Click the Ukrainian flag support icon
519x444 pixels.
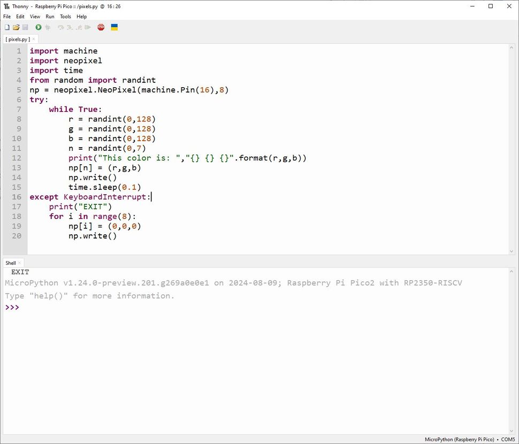coord(114,27)
